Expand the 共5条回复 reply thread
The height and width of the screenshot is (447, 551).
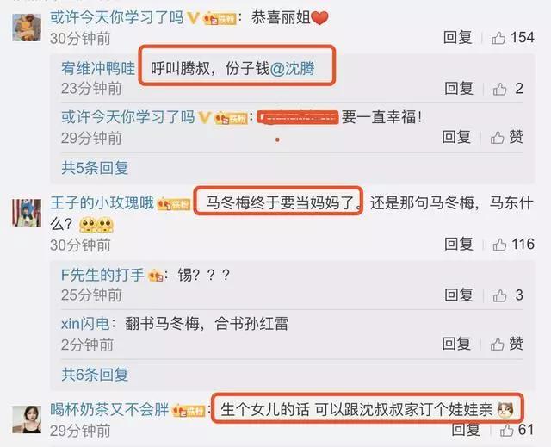coord(95,168)
